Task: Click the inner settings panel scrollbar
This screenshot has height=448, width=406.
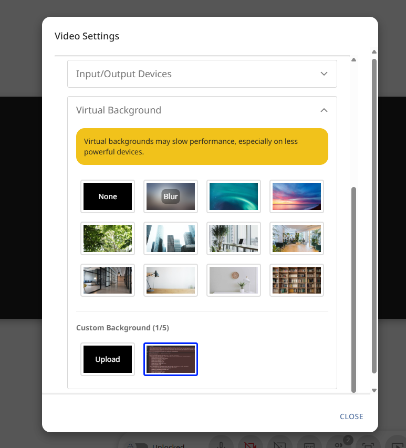Action: pos(353,289)
